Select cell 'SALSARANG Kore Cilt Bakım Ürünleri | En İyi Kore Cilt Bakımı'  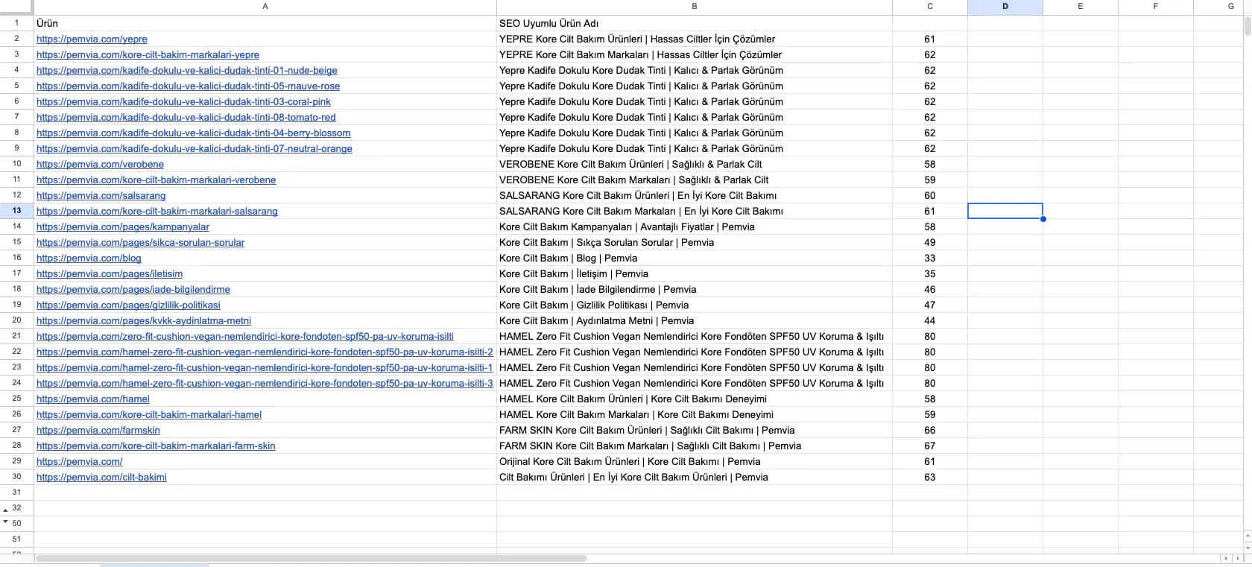coord(695,195)
